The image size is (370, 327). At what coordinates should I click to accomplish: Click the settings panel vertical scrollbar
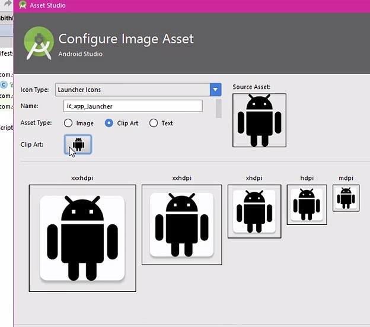(219, 109)
